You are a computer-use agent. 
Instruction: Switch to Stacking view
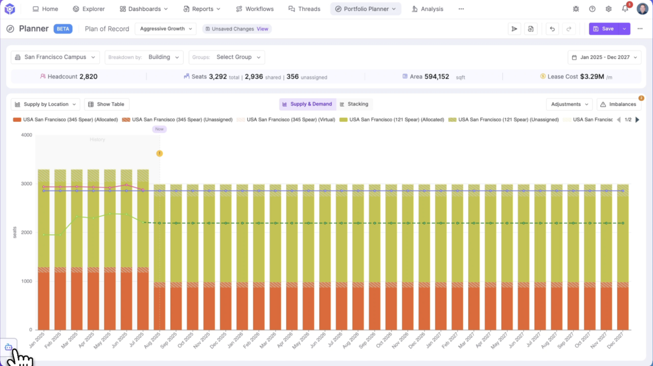(x=354, y=104)
